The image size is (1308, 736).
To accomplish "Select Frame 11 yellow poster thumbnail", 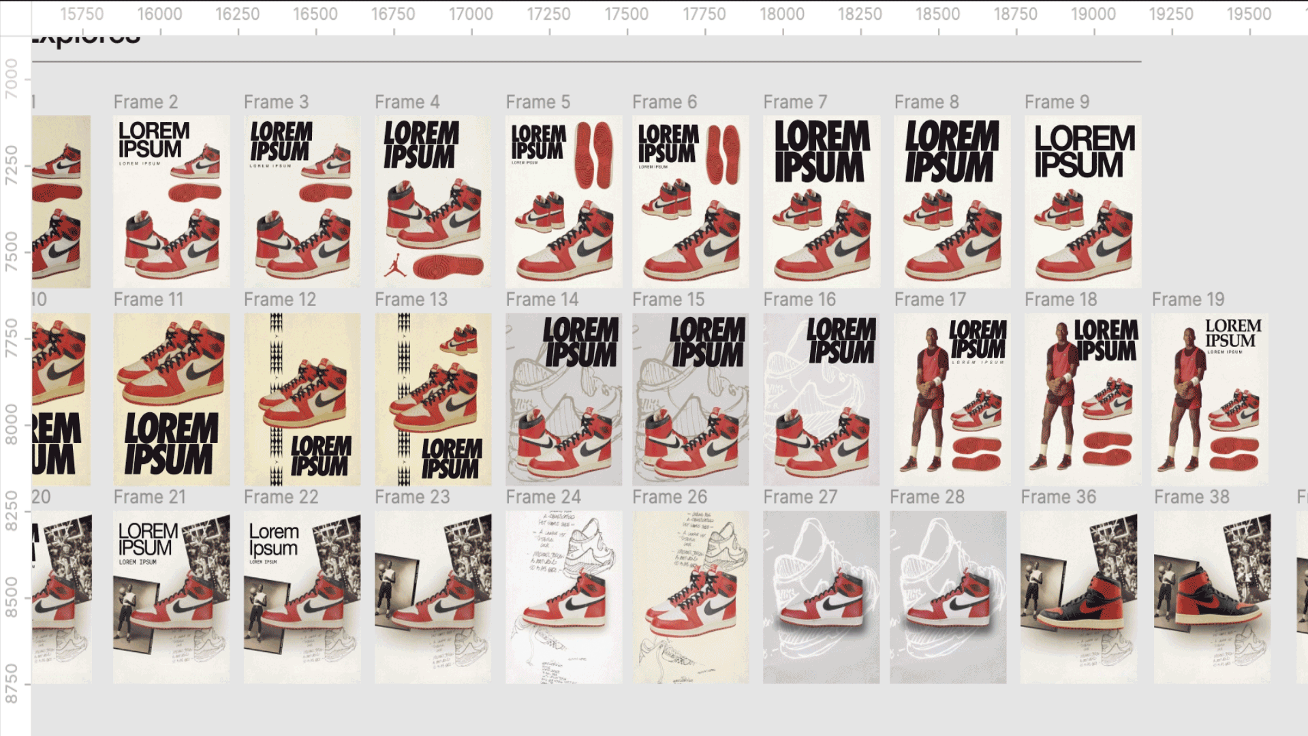I will 171,399.
